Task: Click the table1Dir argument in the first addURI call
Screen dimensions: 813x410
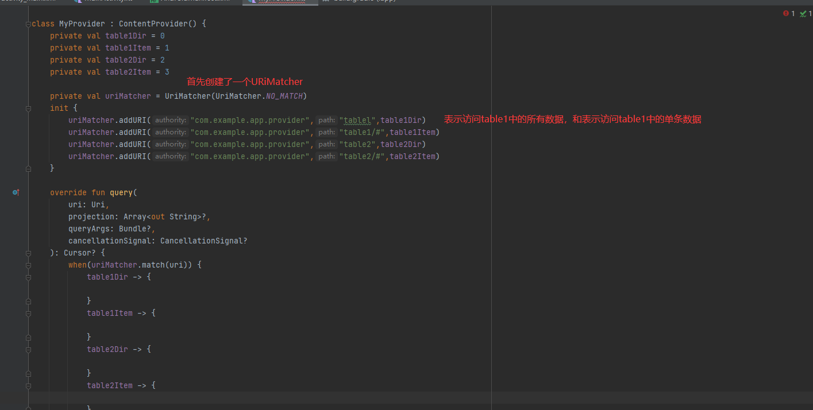Action: click(401, 120)
